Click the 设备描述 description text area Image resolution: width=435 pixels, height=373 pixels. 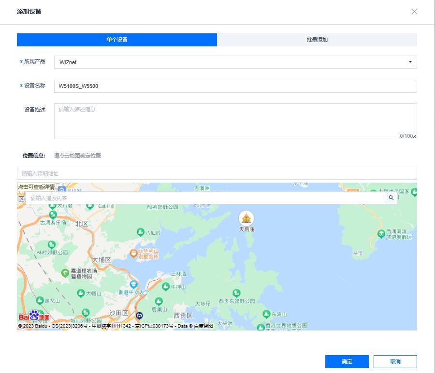pyautogui.click(x=235, y=121)
